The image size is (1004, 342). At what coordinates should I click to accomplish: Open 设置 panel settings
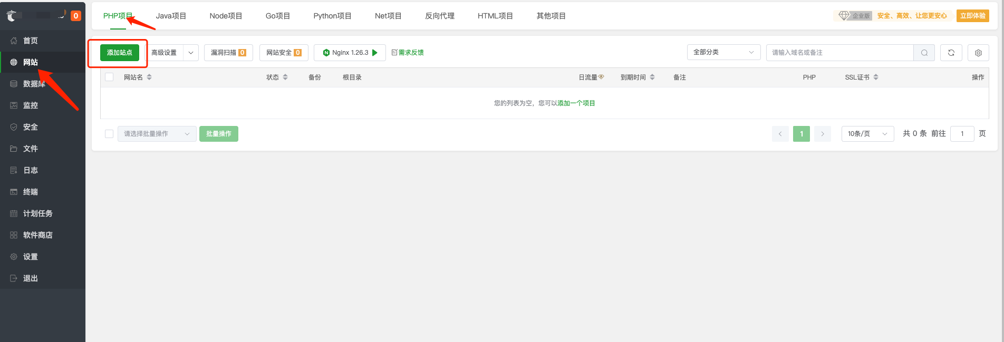click(42, 257)
